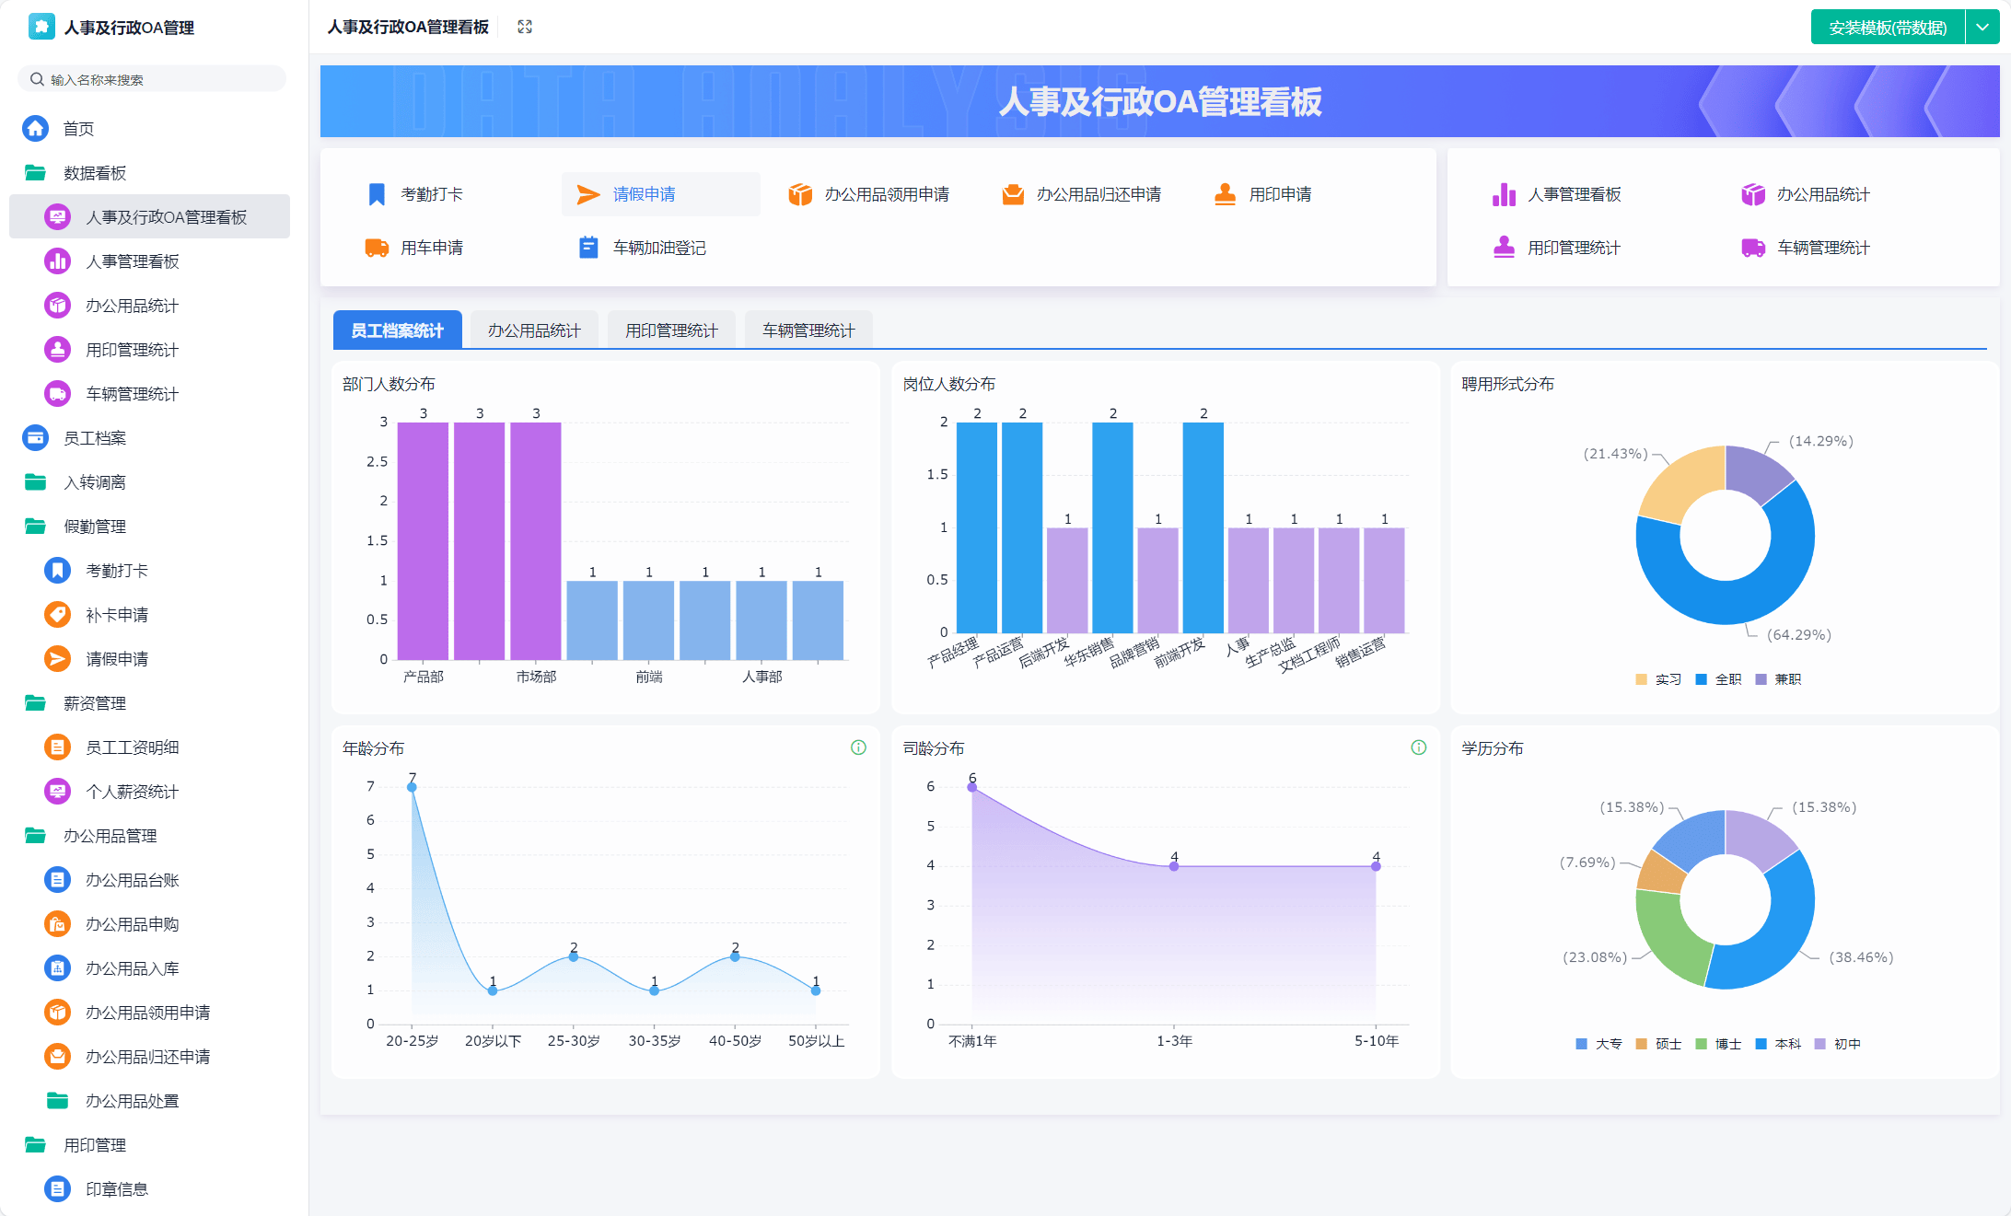Open the 人事管理看板 chart icon
Screen dimensions: 2011x1216
click(x=1505, y=194)
